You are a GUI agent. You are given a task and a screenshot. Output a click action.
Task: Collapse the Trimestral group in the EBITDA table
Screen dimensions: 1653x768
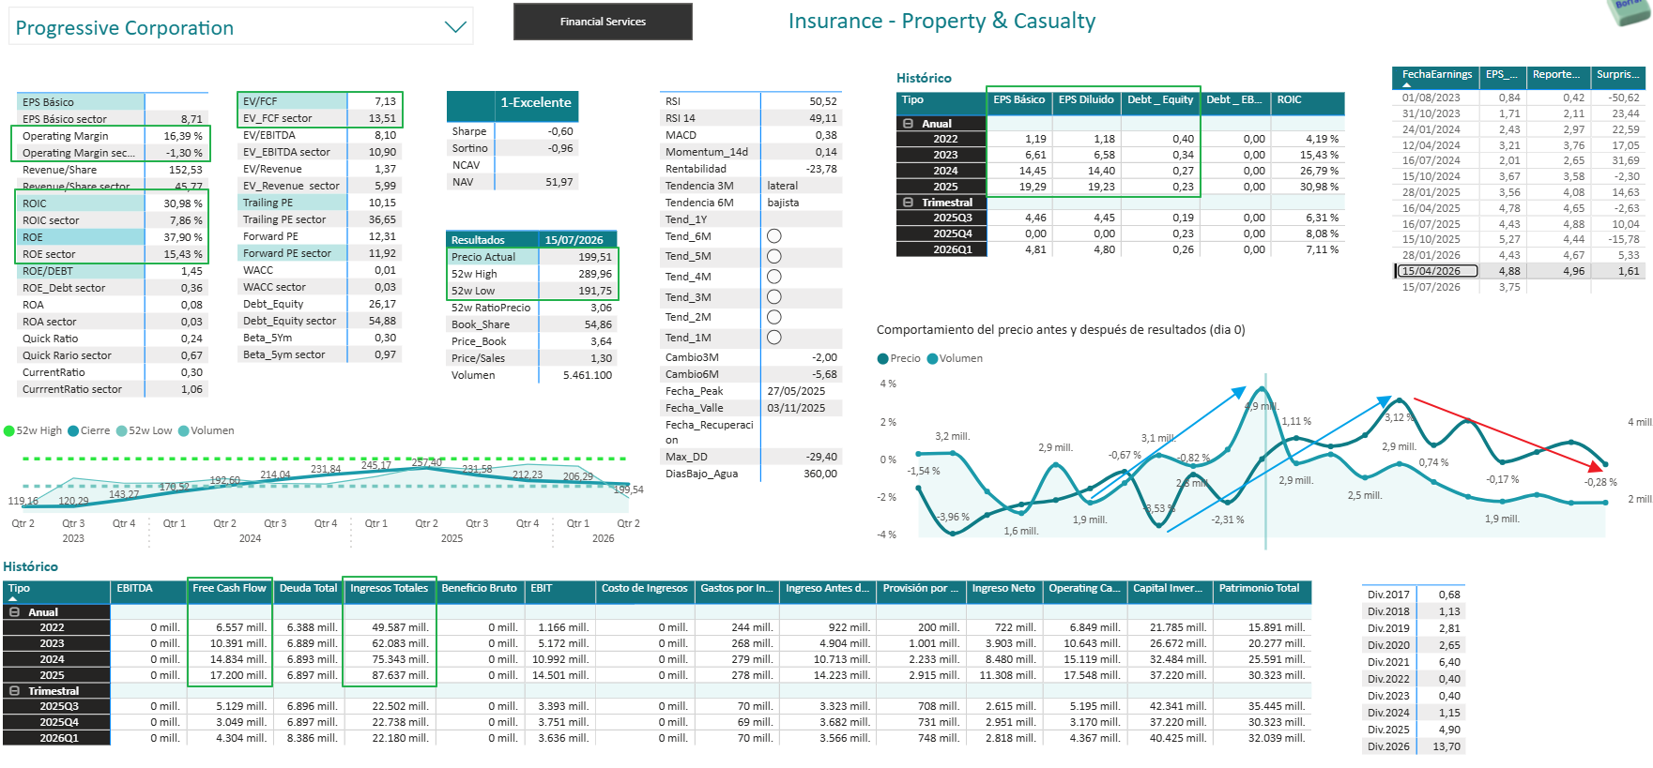point(14,691)
